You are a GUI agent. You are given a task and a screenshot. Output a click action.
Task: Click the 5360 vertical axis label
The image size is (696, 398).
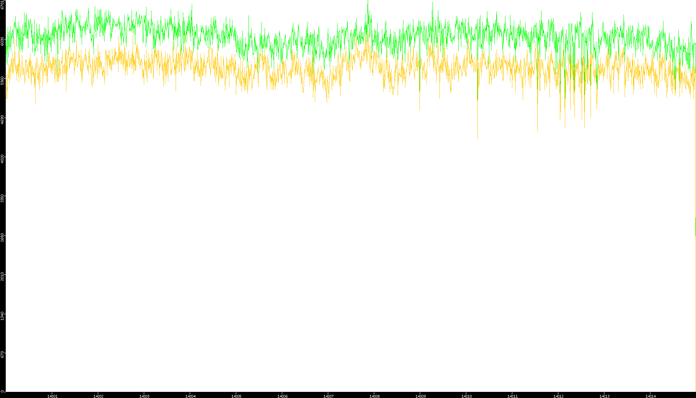2,80
